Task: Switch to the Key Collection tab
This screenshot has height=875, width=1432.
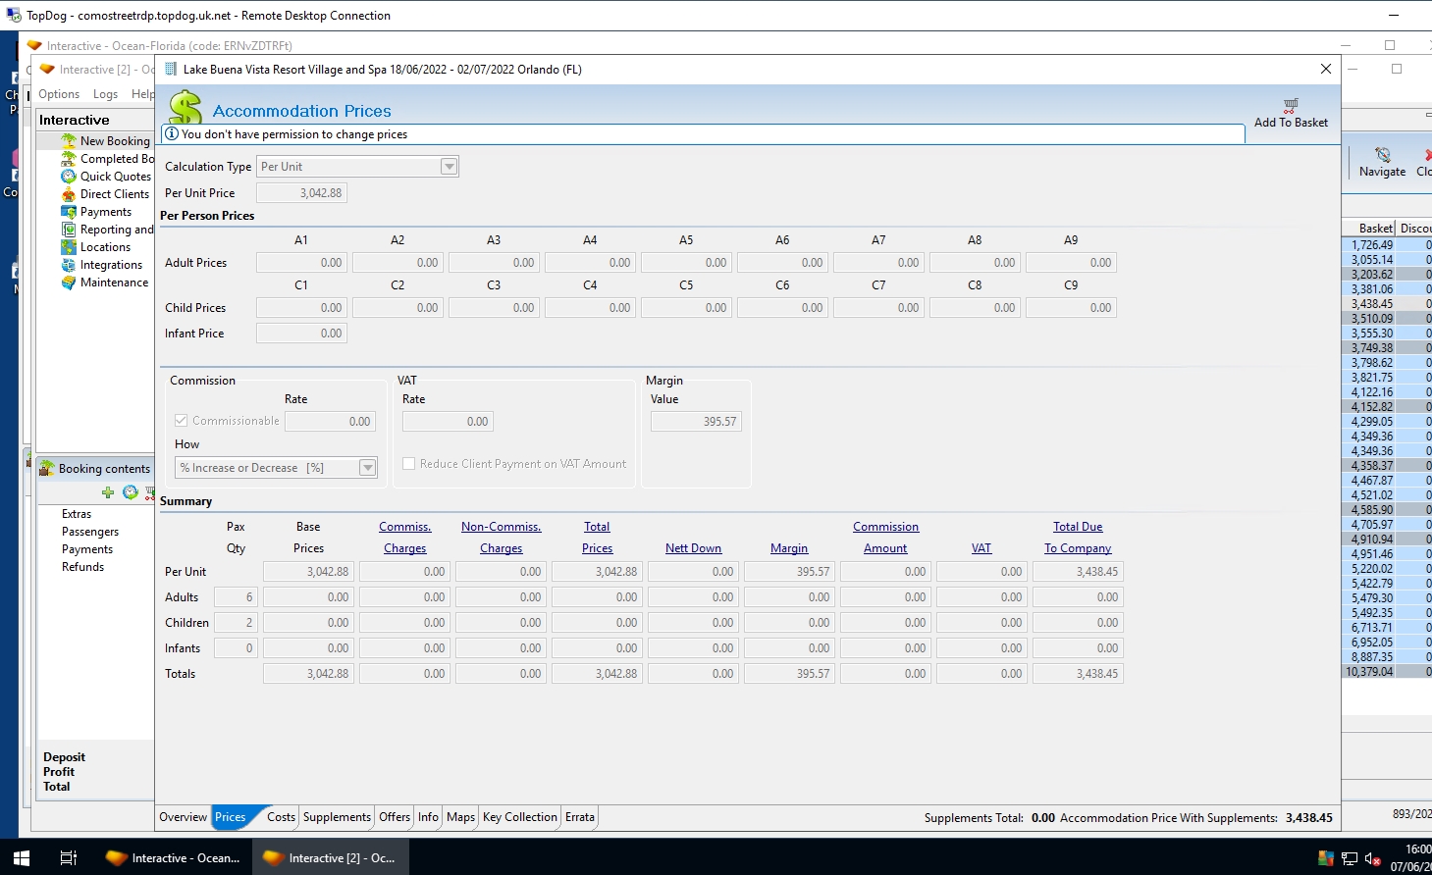Action: pos(519,817)
